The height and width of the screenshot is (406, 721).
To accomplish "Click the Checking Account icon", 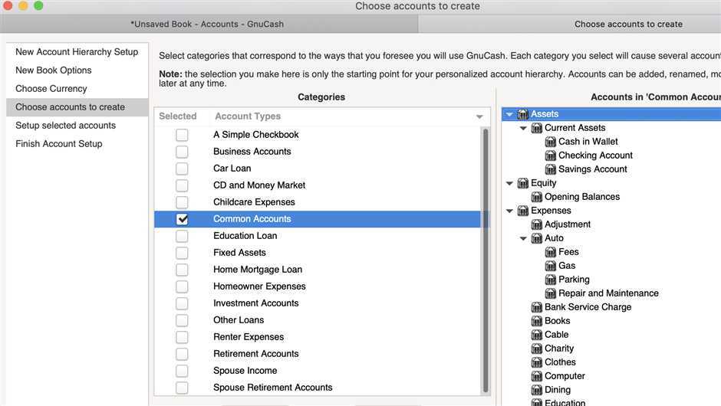I will 551,156.
